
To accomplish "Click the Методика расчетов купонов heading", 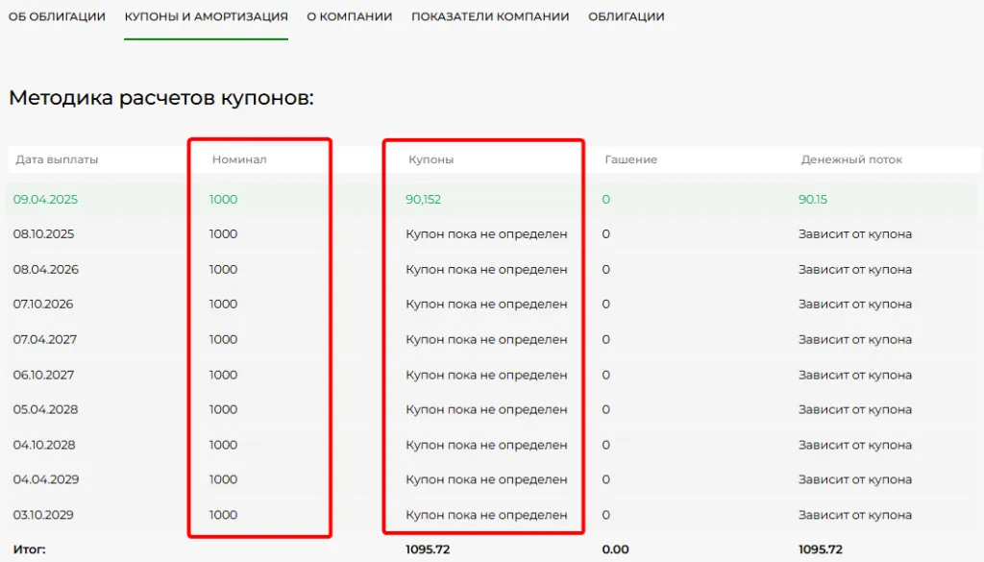I will 161,98.
